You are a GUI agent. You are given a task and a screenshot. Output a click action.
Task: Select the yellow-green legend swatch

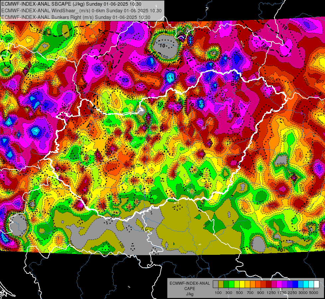pos(237,284)
